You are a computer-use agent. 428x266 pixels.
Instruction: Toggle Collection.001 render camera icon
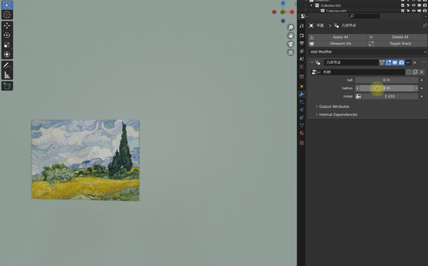tap(425, 6)
